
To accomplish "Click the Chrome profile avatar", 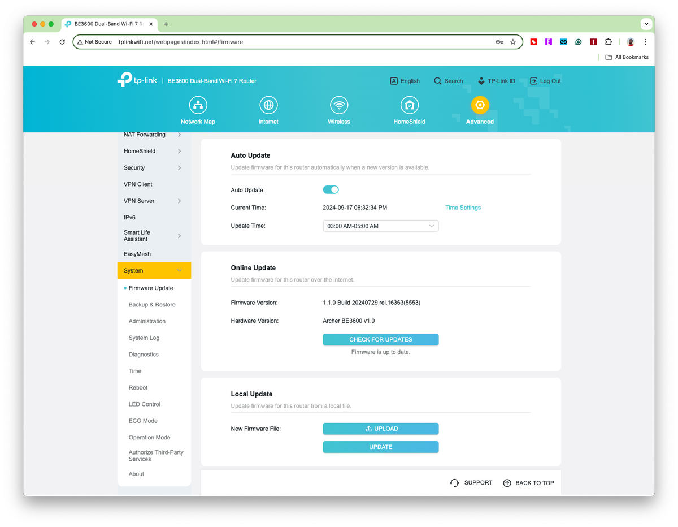I will coord(631,42).
